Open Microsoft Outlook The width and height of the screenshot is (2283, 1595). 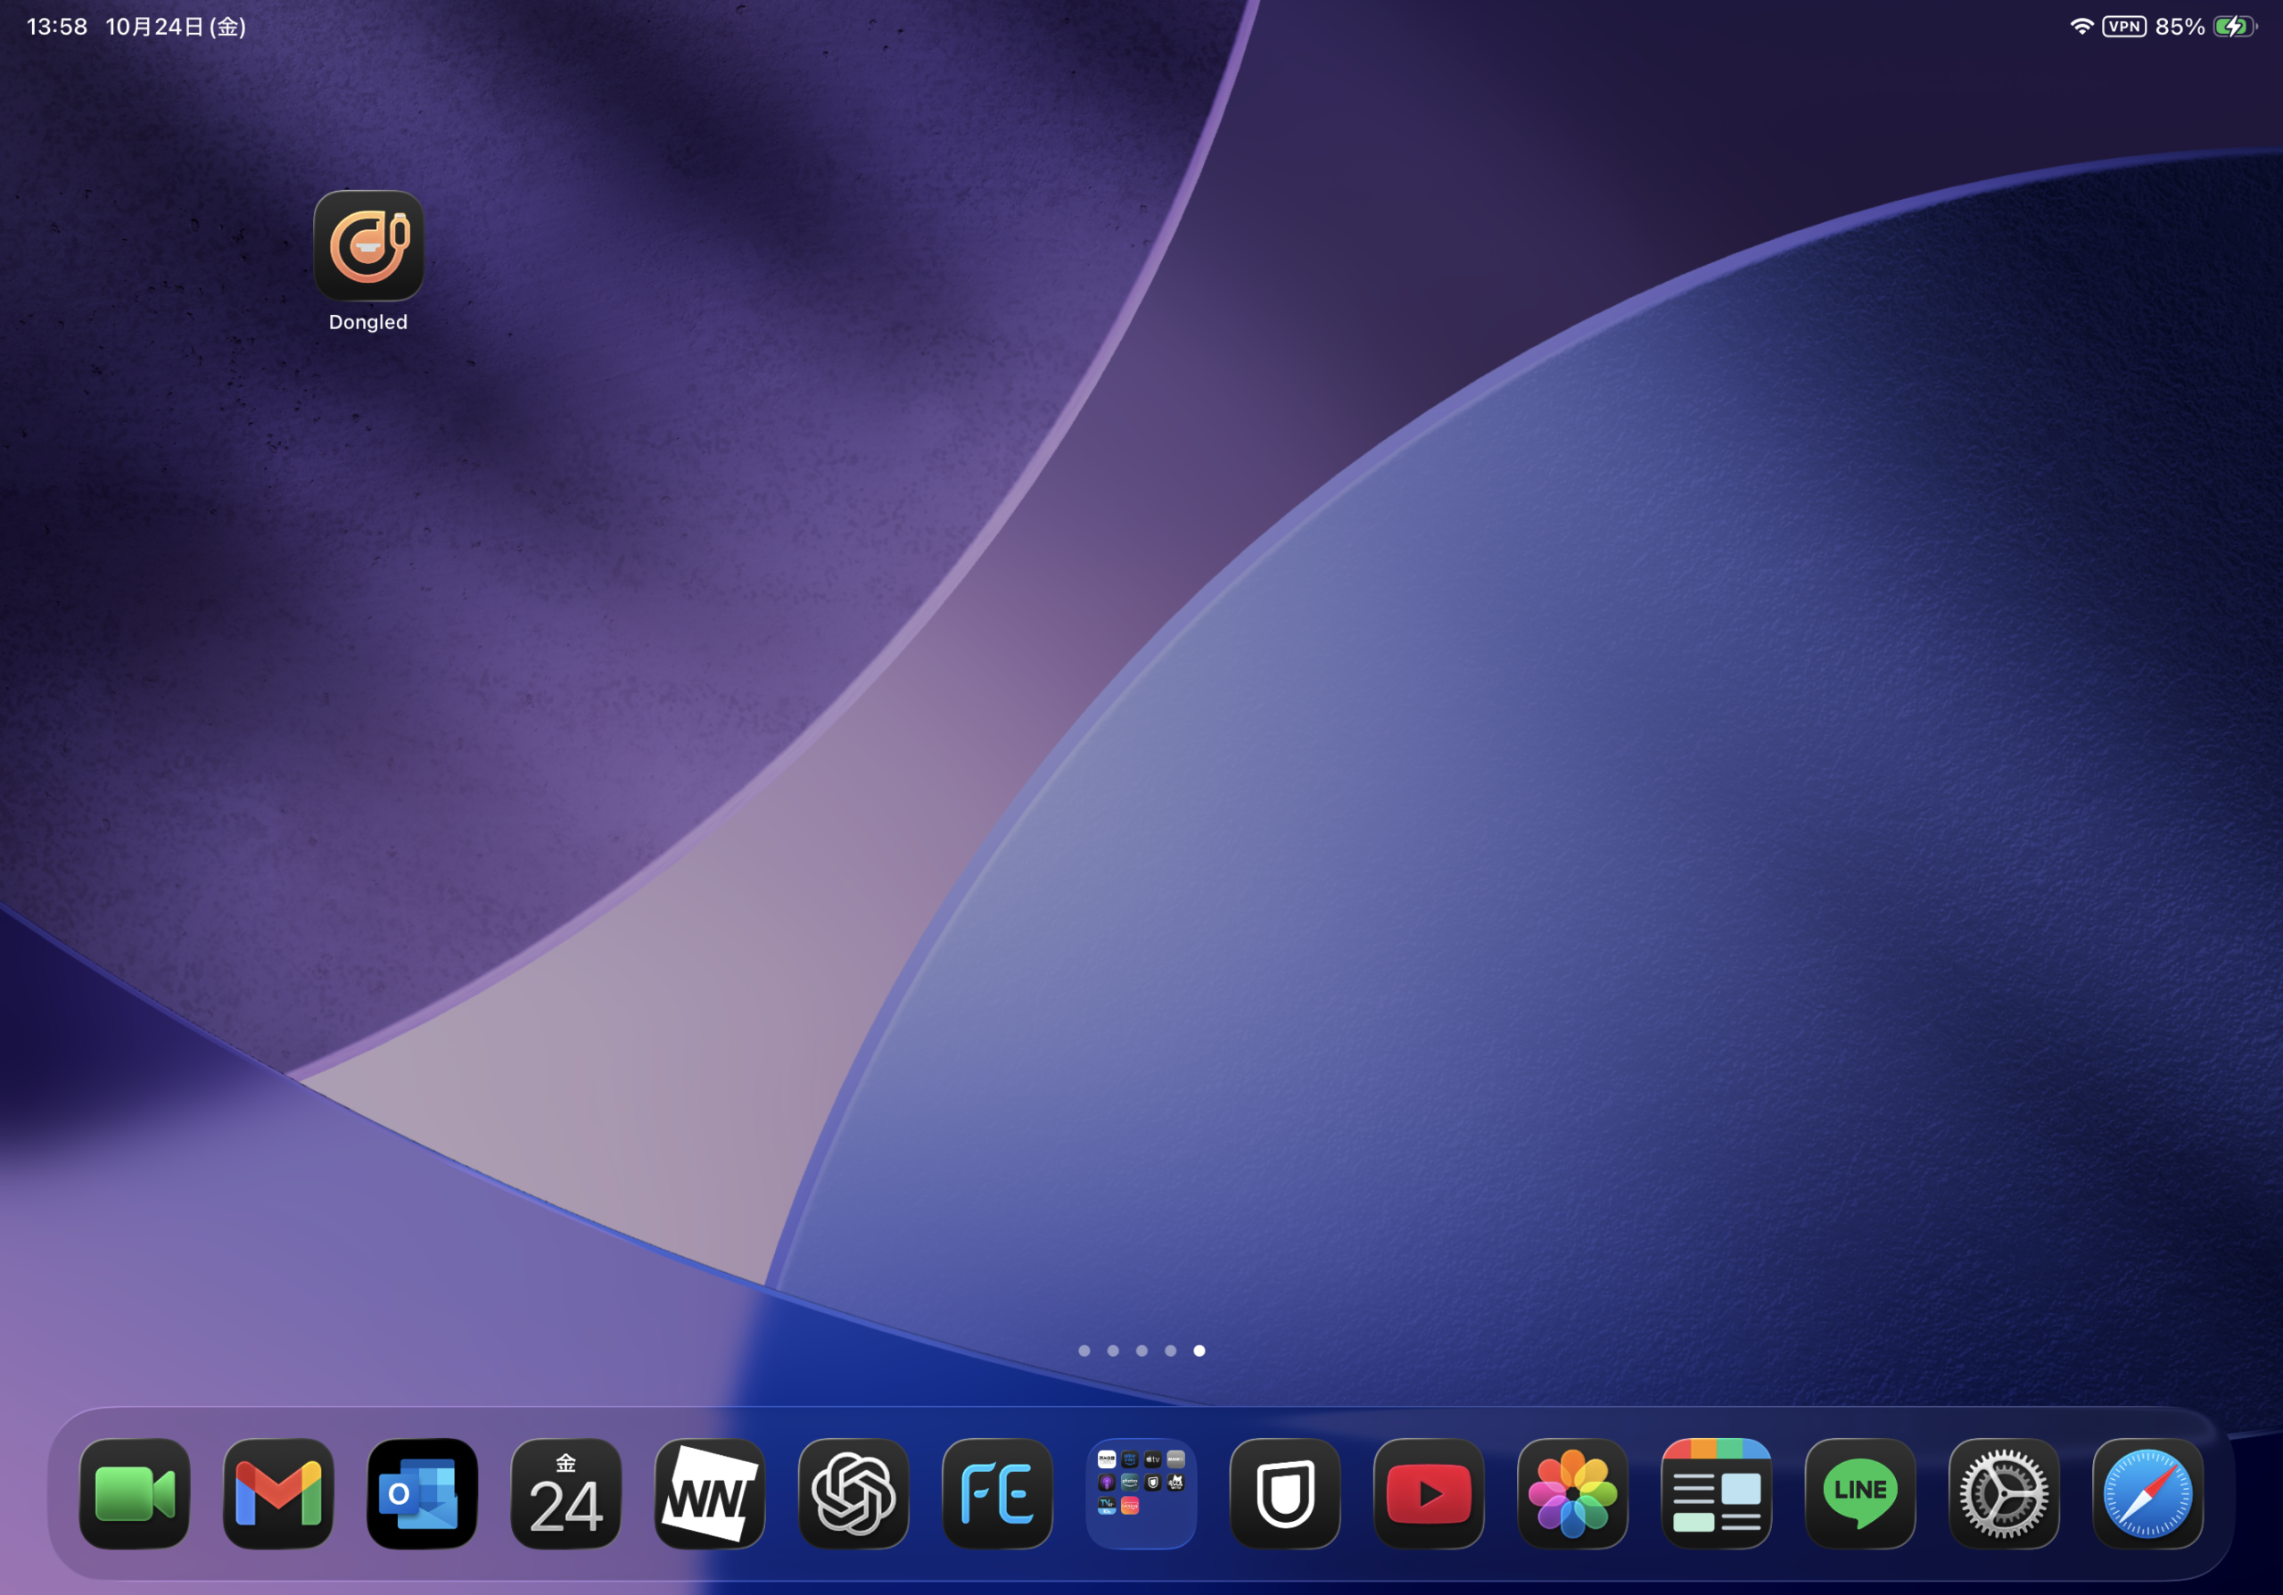pyautogui.click(x=422, y=1493)
